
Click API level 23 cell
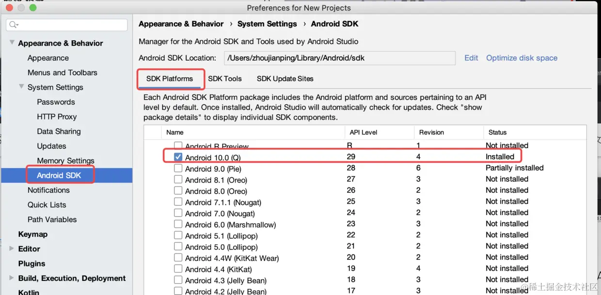point(351,223)
